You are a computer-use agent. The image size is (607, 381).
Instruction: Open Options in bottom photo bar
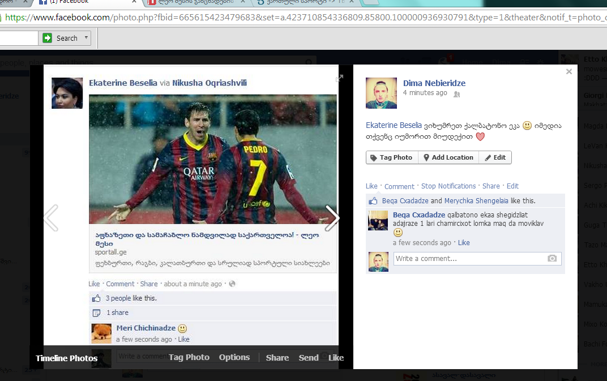[234, 357]
